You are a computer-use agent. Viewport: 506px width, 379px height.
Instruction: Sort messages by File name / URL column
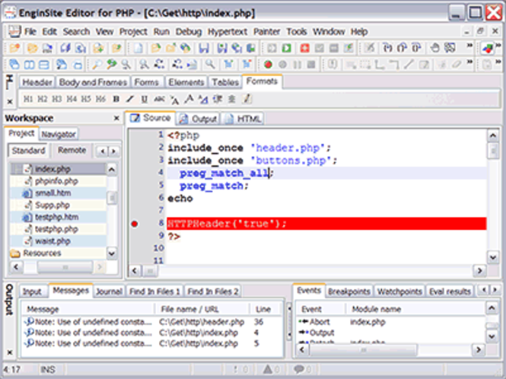(202, 309)
